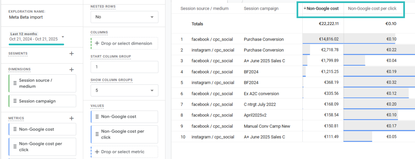
Task: Click Non-Google cost per click column header
Action: [372, 8]
